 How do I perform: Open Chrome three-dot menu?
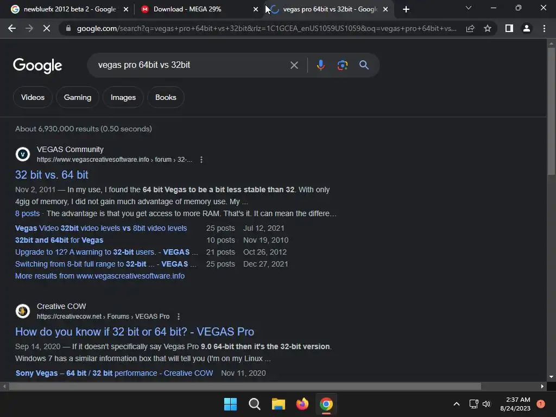click(x=544, y=28)
